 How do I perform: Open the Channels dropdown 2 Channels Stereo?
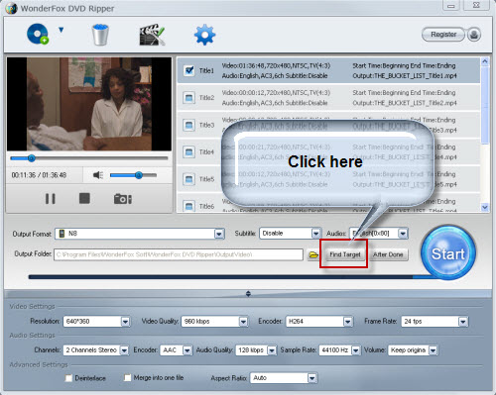click(x=96, y=350)
